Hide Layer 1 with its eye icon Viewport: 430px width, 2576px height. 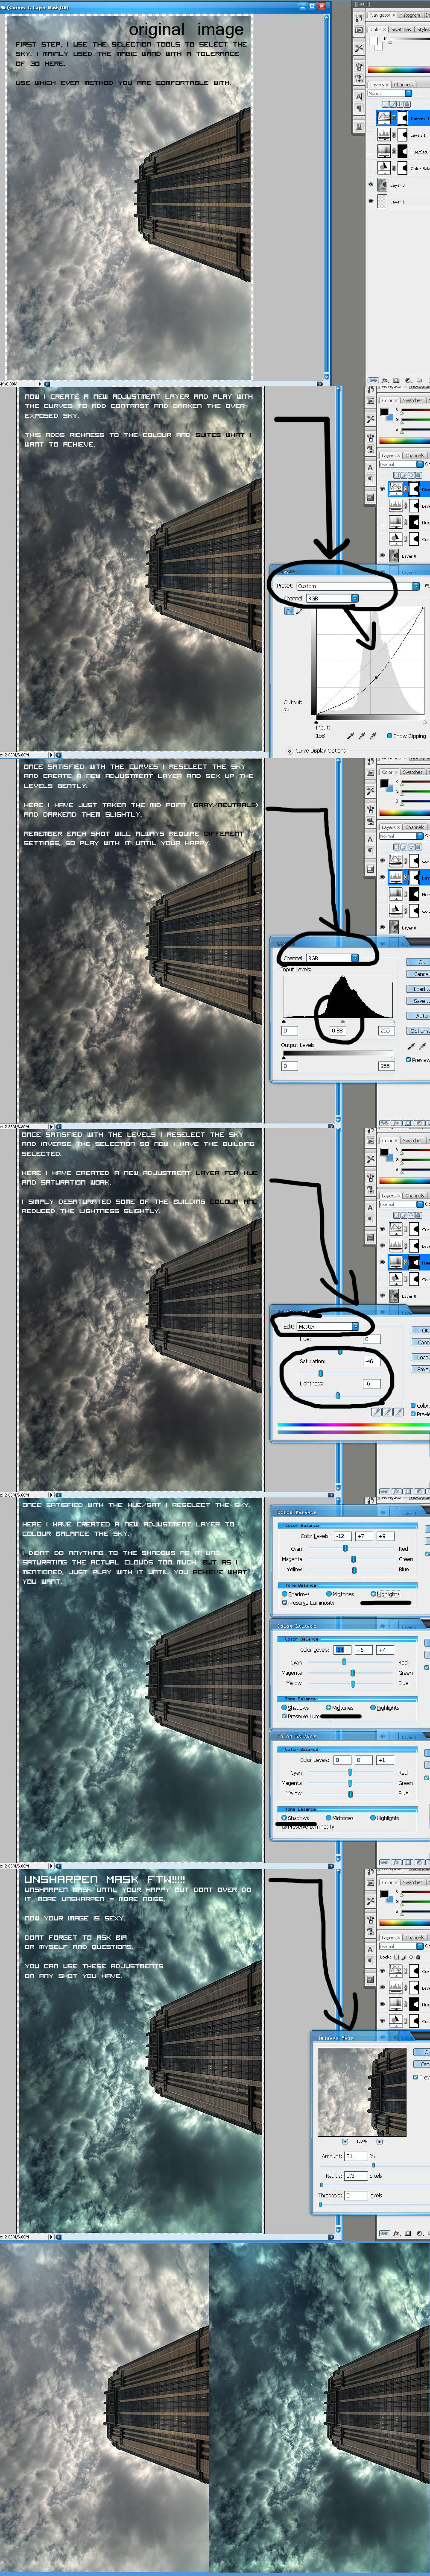click(372, 201)
